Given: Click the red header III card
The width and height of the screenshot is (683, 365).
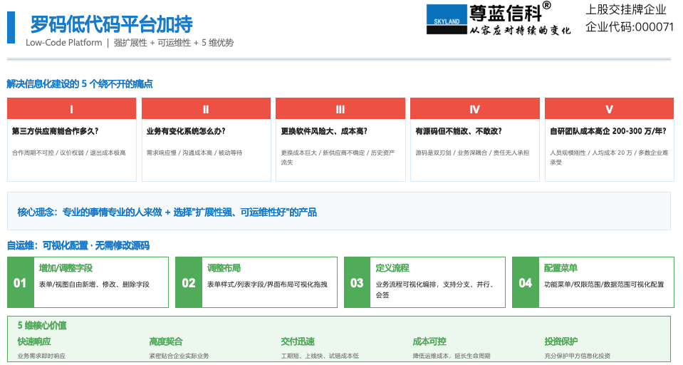Looking at the screenshot, I should coord(340,109).
